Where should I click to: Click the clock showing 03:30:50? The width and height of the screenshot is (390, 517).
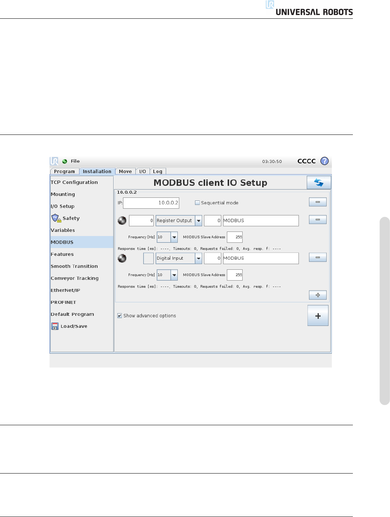pos(272,161)
